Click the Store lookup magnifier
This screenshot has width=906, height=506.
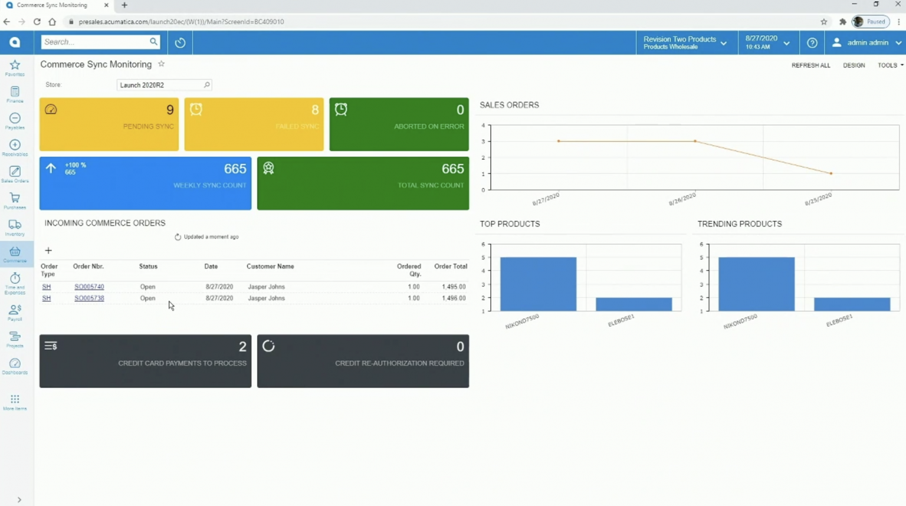coord(207,84)
